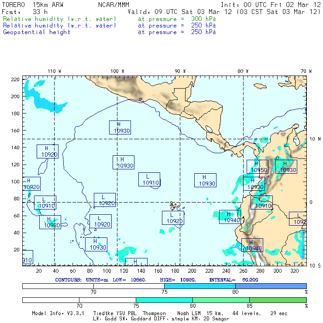The image size is (323, 323).
Task: Click the '70 W' longitude label
Action: click(306, 71)
